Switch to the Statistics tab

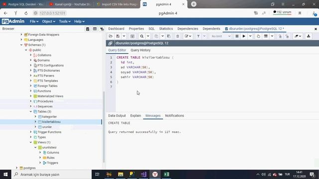pos(166,29)
